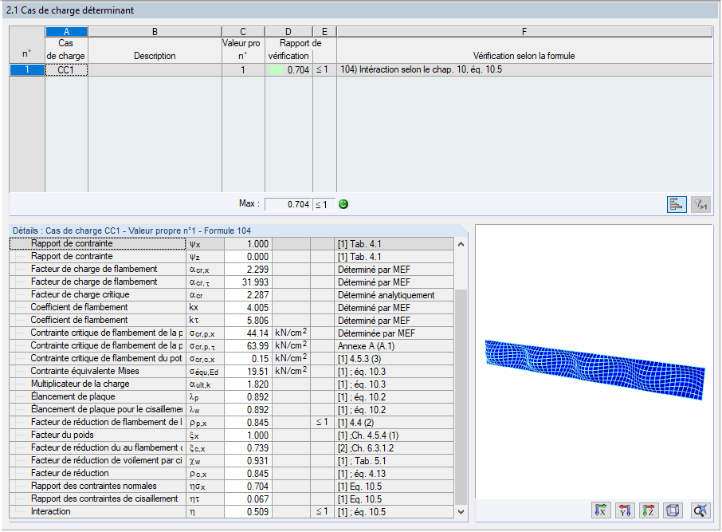Click the value 0.931 for χw
Image resolution: width=722 pixels, height=532 pixels.
(x=248, y=460)
